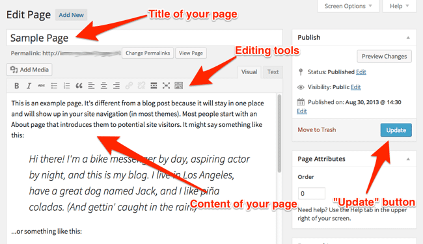Show the kitchen sink toolbar row
The height and width of the screenshot is (244, 423).
(x=178, y=86)
